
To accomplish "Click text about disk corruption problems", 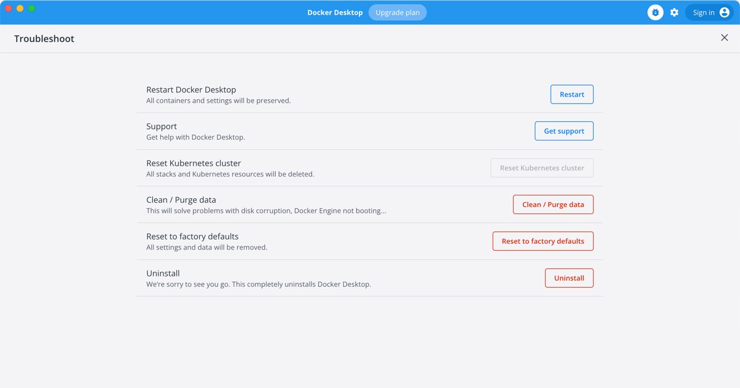I will (266, 211).
